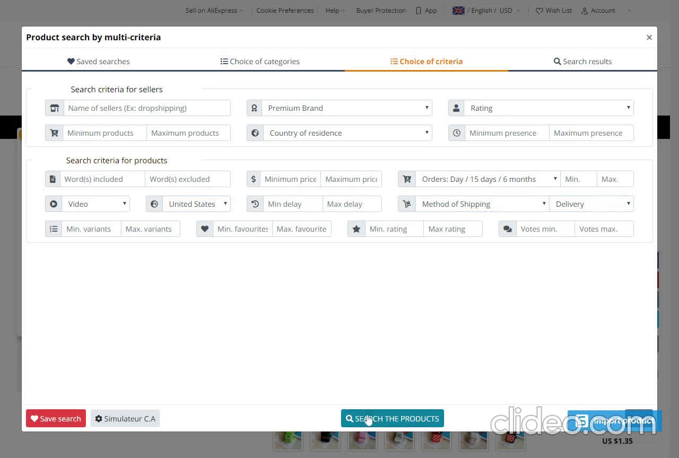The width and height of the screenshot is (679, 458).
Task: Click the star icon beside Min. rating
Action: (356, 228)
